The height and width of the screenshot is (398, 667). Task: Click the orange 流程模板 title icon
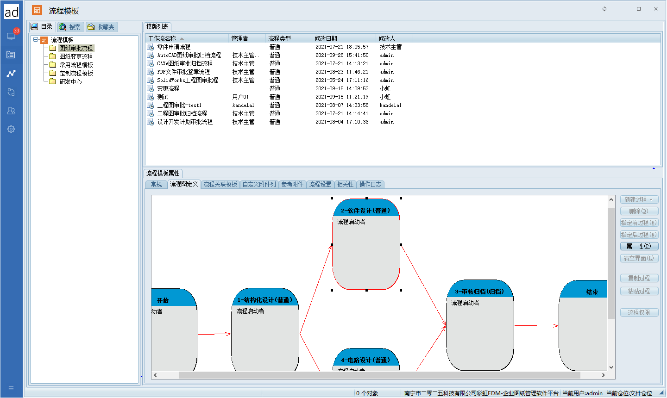click(37, 10)
